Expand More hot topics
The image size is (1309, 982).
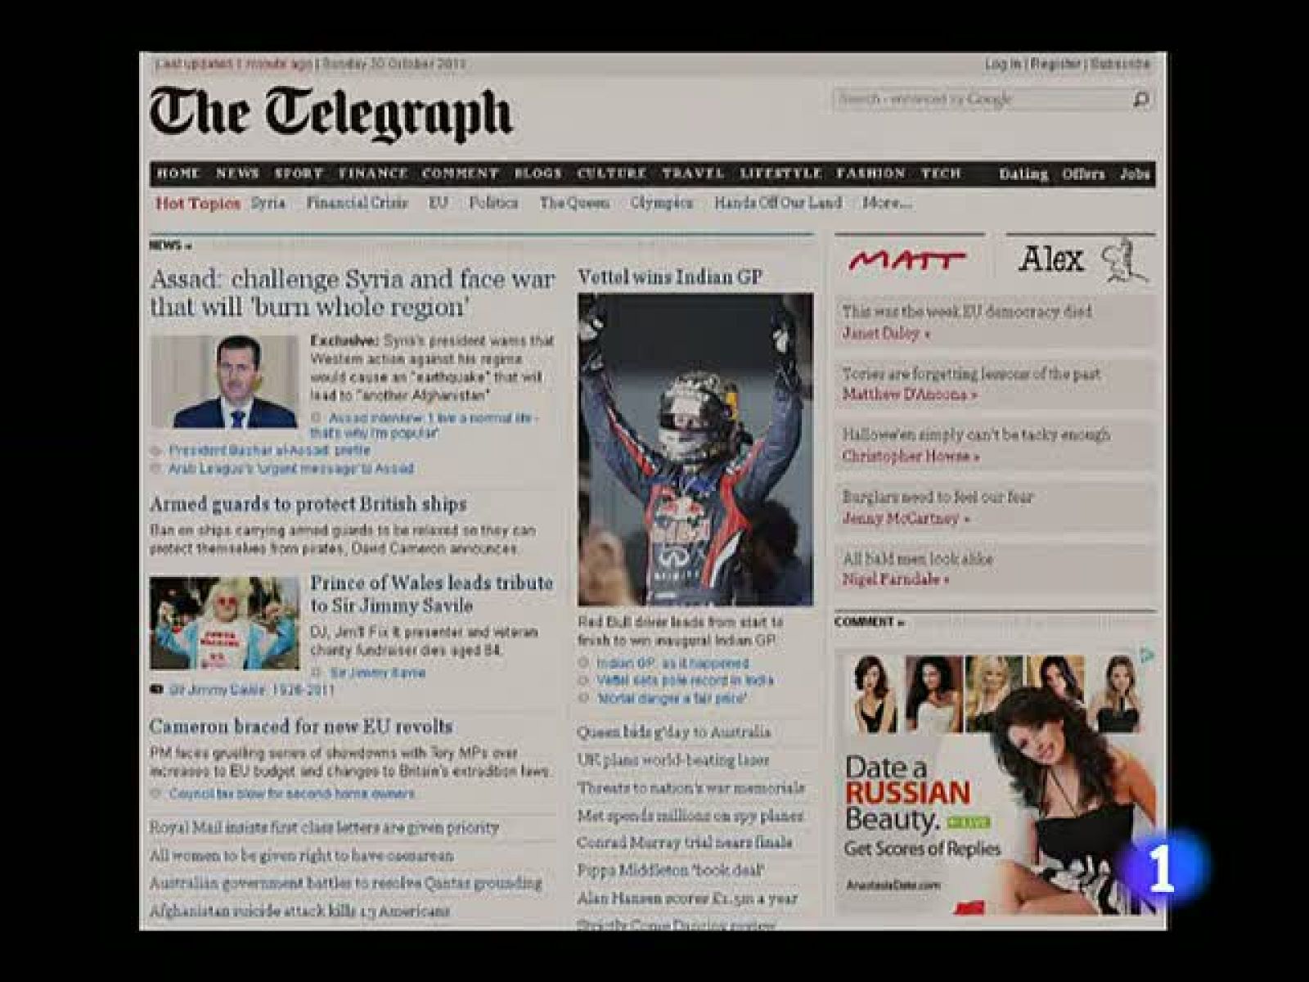point(886,203)
